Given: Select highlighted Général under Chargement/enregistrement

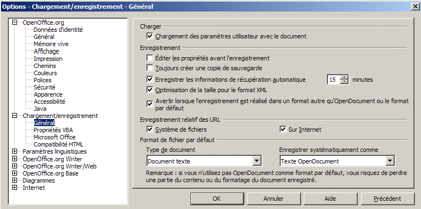Looking at the screenshot, I should 44,123.
